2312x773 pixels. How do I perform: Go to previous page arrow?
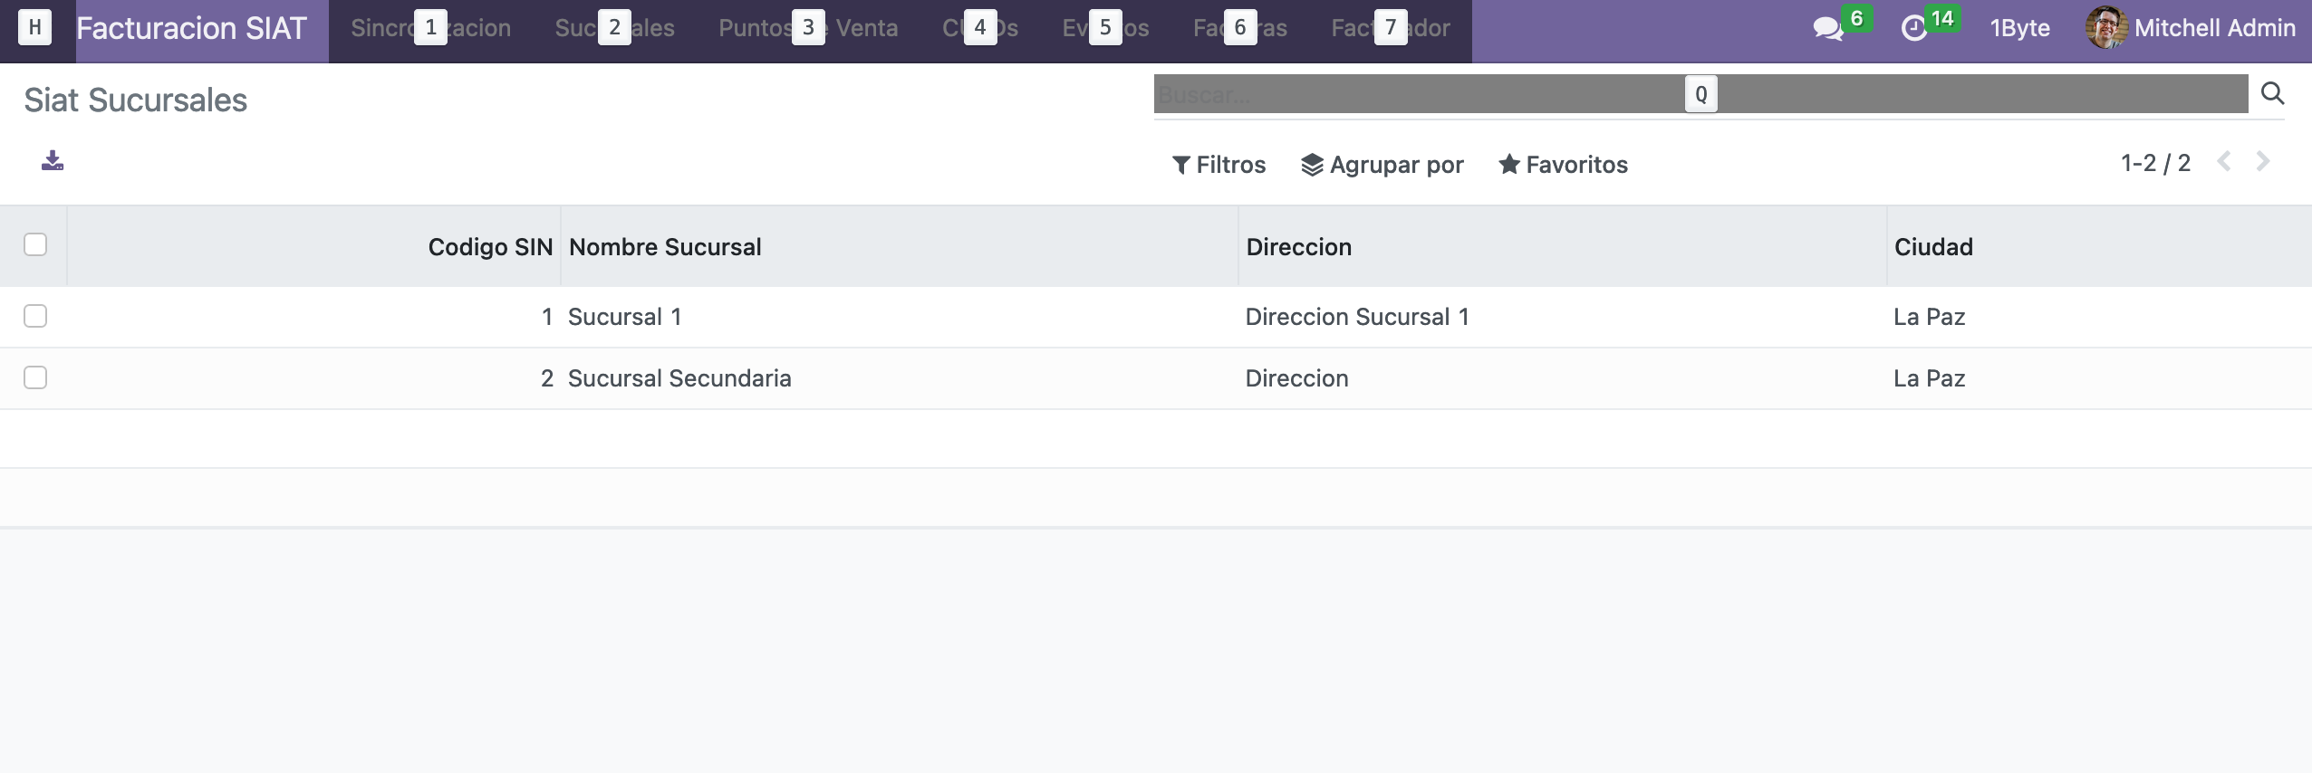point(2224,162)
